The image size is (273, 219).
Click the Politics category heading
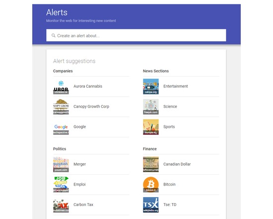tap(60, 149)
